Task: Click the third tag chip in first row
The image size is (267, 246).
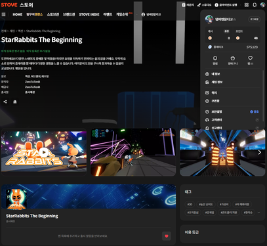Action: [x=224, y=205]
